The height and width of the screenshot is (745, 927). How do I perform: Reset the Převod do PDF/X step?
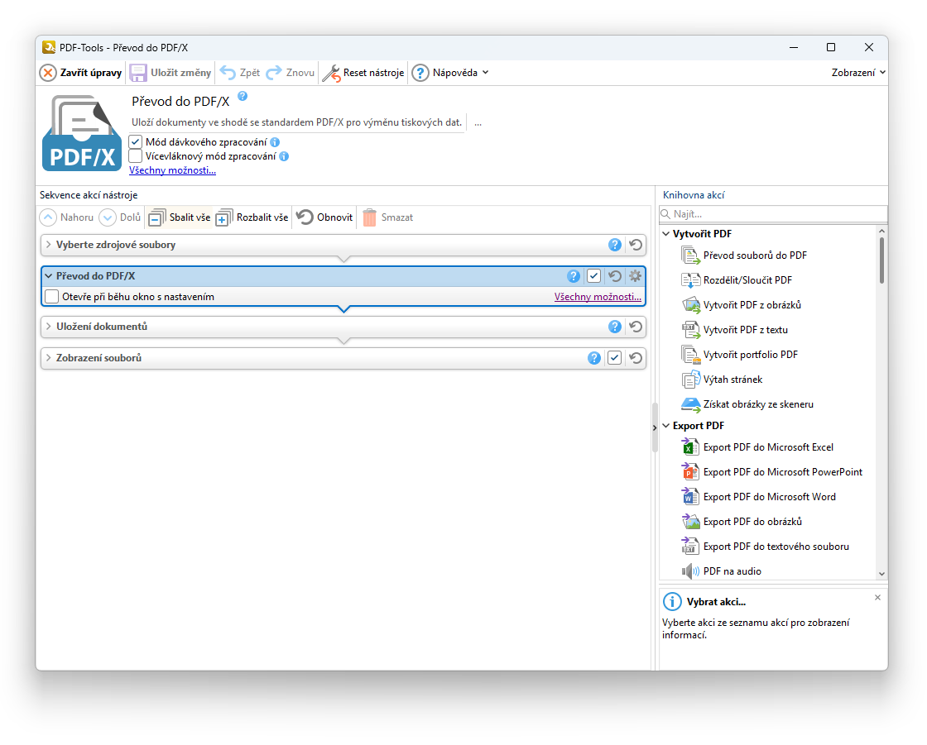click(615, 276)
